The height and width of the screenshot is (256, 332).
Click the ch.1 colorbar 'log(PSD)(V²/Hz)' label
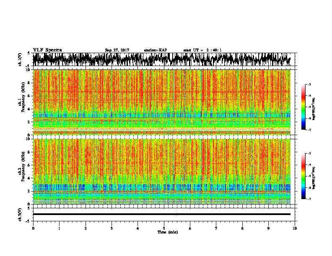[x=314, y=109]
